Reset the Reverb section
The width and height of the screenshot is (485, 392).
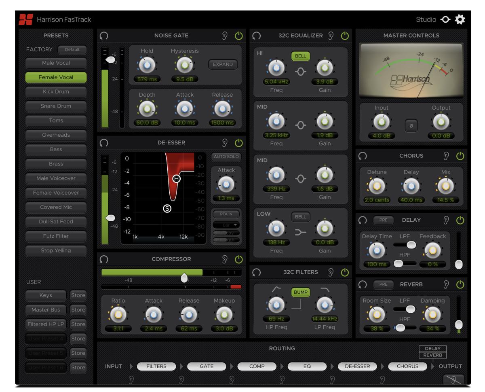[363, 284]
